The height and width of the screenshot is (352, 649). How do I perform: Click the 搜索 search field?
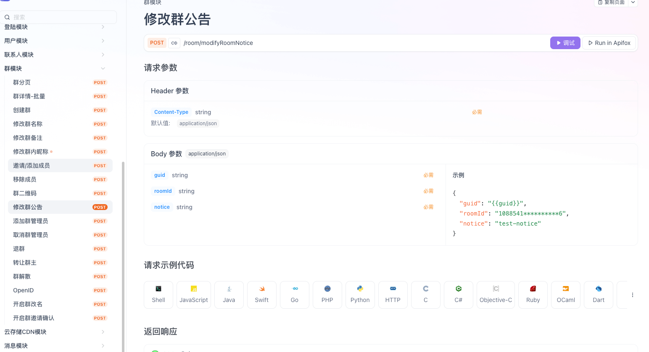click(x=59, y=17)
